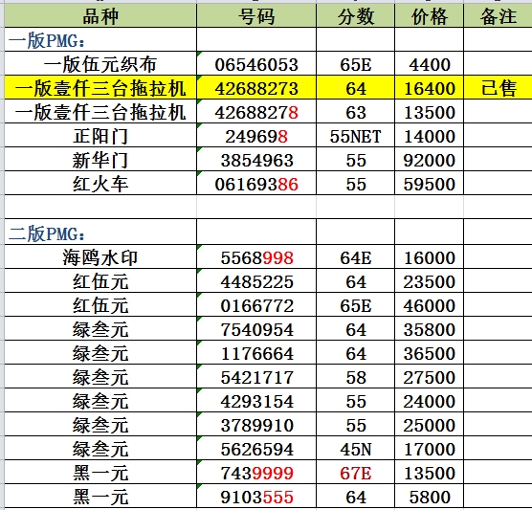
Task: Select the 海鸥水印 item cell
Action: 100,256
